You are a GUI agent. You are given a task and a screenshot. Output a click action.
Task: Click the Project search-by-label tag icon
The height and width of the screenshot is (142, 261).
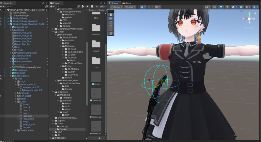(87, 7)
